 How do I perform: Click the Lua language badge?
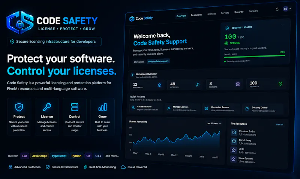tap(25, 156)
